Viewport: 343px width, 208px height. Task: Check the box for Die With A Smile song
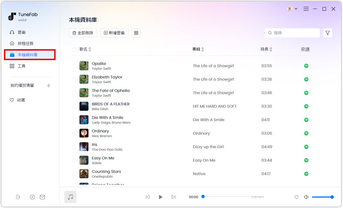(74, 120)
